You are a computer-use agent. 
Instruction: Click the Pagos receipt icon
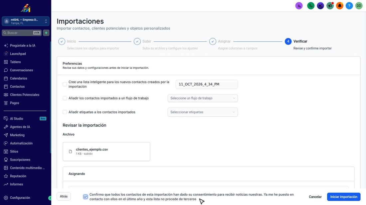pyautogui.click(x=6, y=103)
